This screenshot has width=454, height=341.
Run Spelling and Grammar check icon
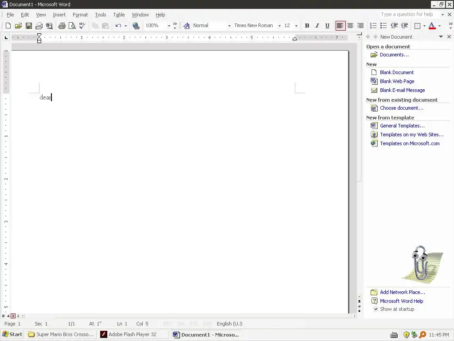(82, 25)
